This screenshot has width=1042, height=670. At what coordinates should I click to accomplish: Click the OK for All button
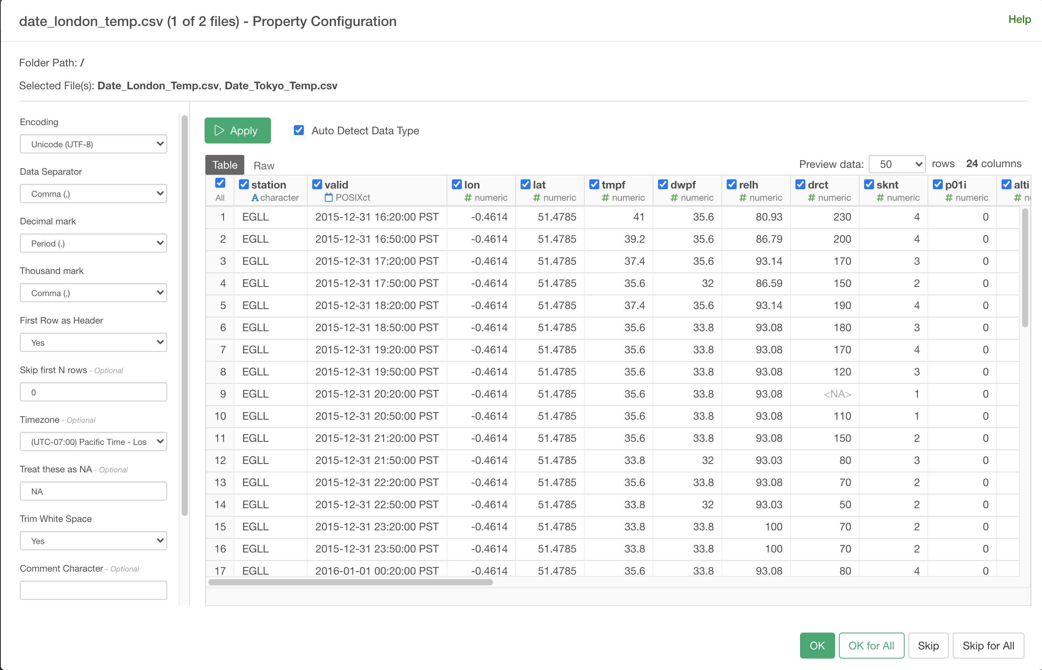click(871, 645)
